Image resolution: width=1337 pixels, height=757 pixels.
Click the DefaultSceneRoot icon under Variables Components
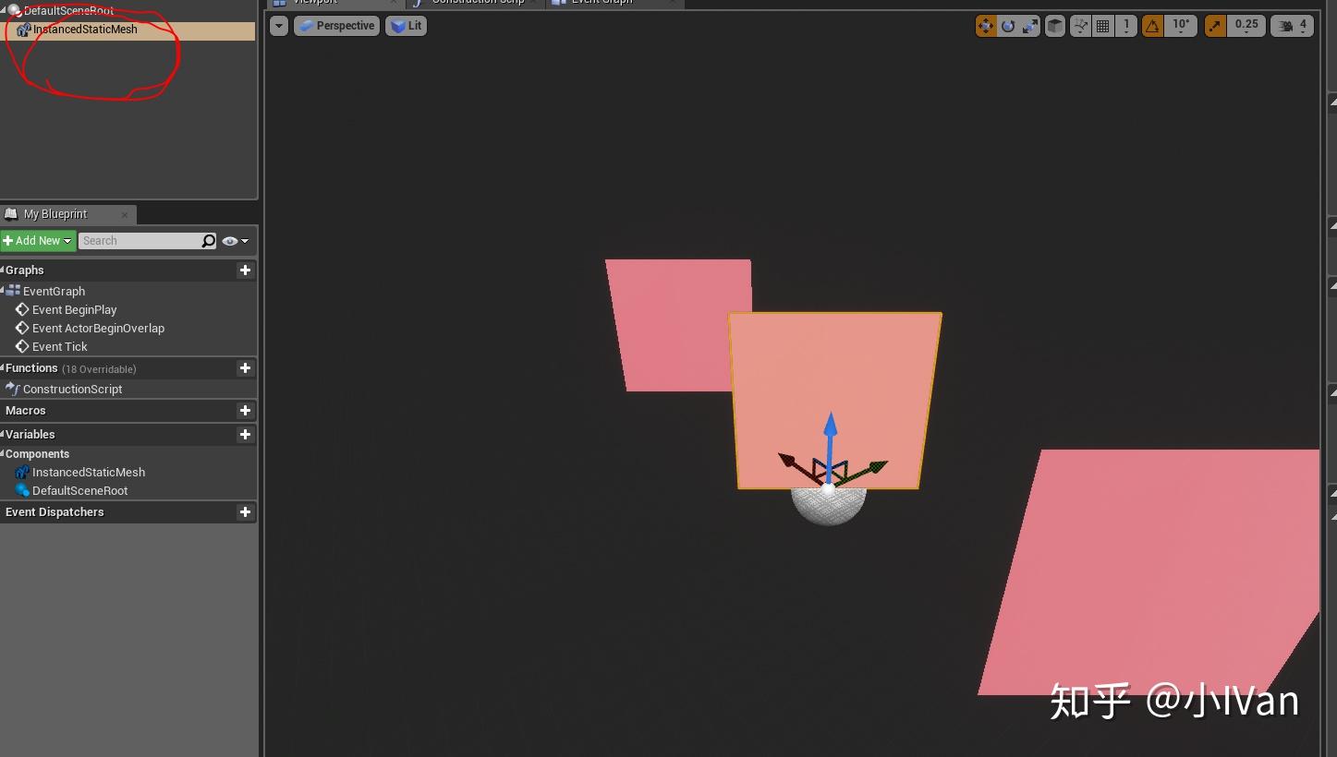[x=22, y=490]
